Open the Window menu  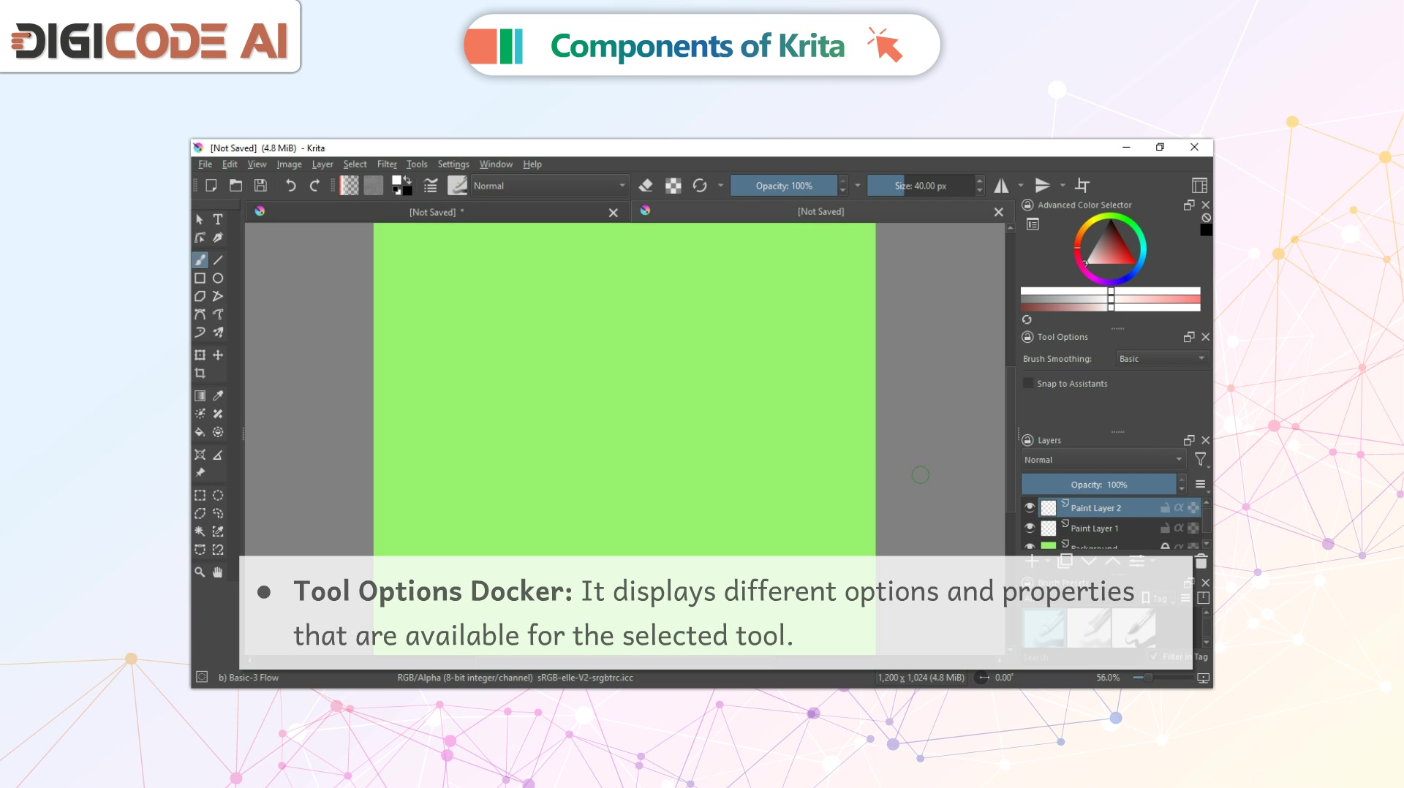496,164
